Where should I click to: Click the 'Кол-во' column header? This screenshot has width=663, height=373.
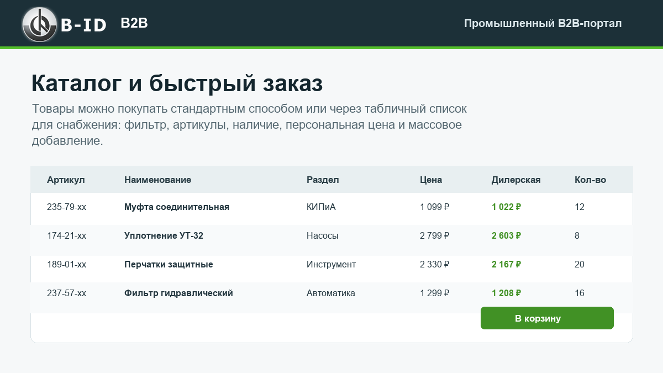[590, 180]
